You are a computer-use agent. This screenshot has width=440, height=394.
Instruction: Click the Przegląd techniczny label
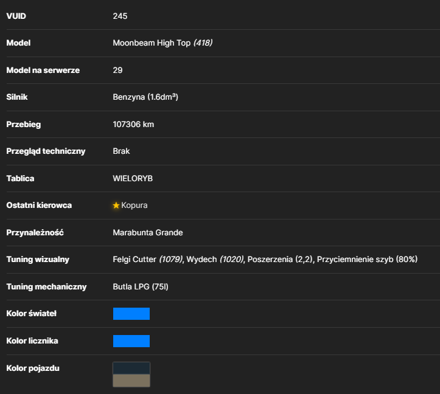click(46, 151)
